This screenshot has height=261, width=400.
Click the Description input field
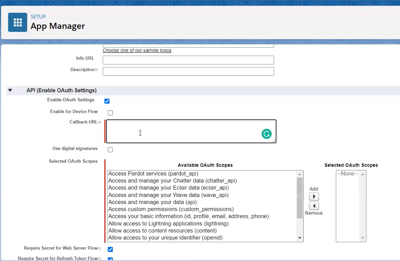coord(188,71)
